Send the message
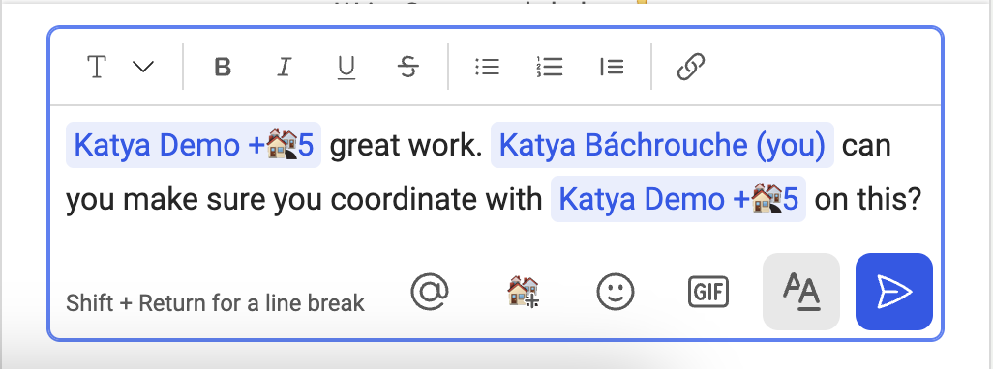Viewport: 993px width, 369px height. click(893, 292)
